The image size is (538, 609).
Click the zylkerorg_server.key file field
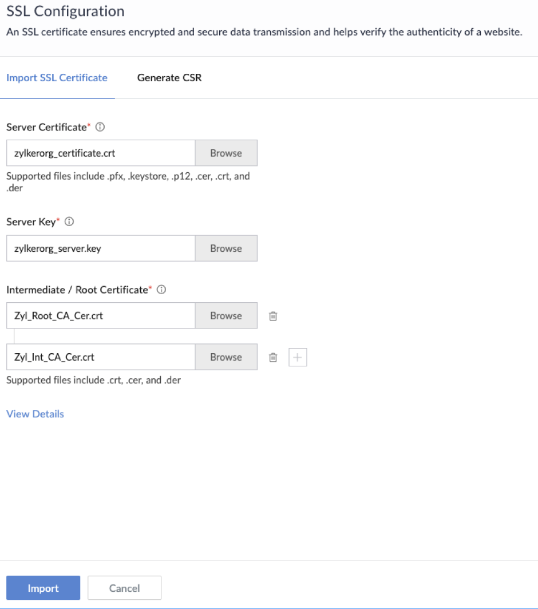coord(101,248)
